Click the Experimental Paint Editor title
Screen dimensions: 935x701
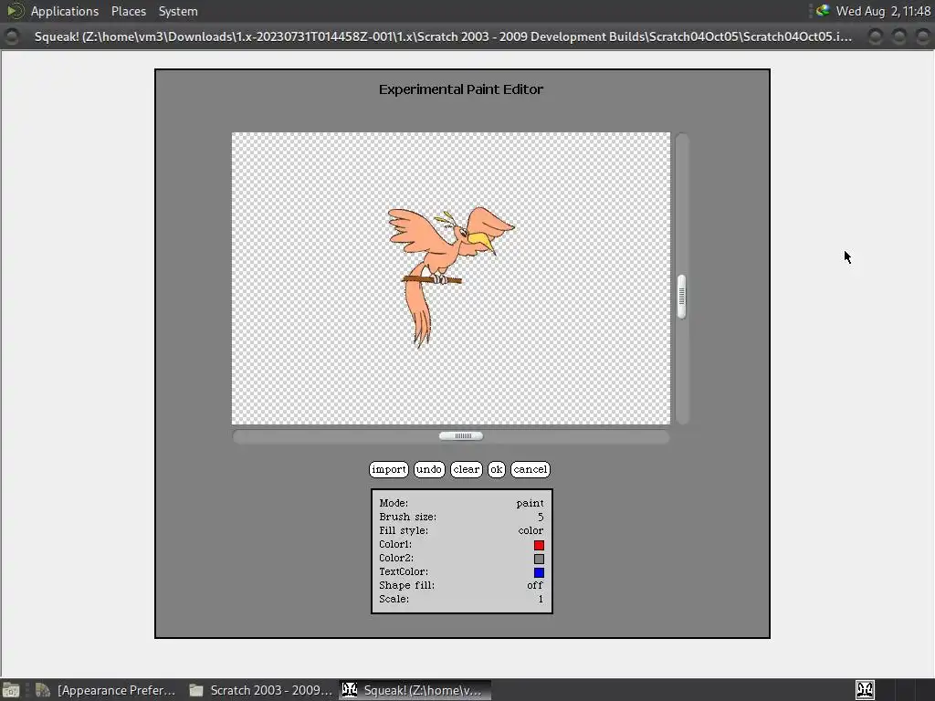[461, 89]
